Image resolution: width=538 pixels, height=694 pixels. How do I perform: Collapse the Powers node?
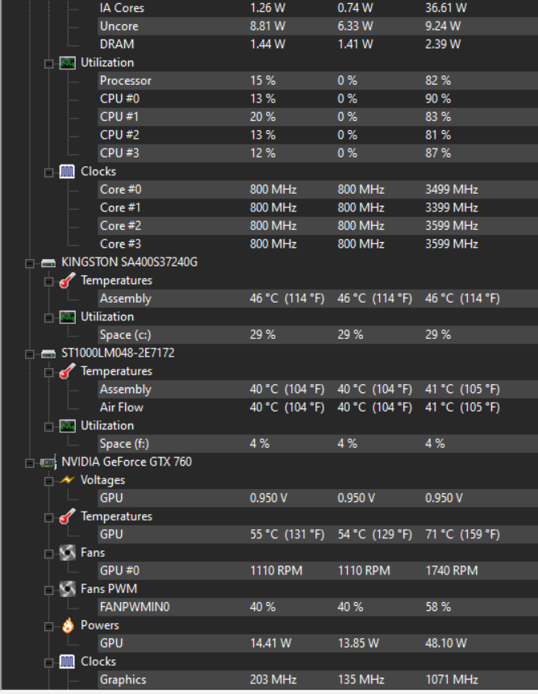pos(48,626)
